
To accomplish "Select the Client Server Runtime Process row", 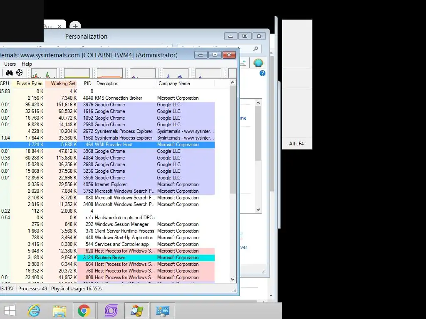I will pos(107,231).
